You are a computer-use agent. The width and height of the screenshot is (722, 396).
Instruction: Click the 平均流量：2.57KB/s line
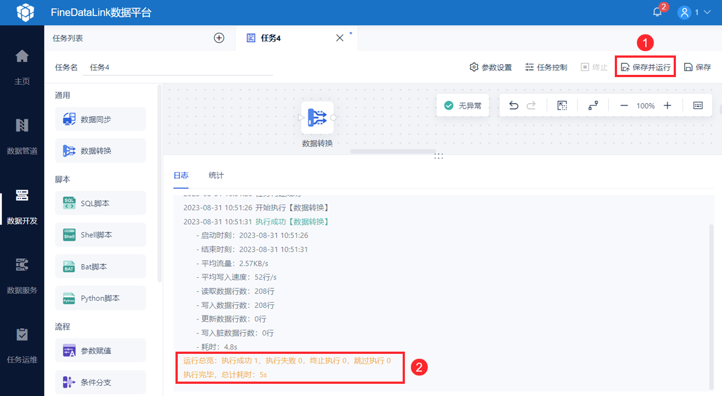232,263
